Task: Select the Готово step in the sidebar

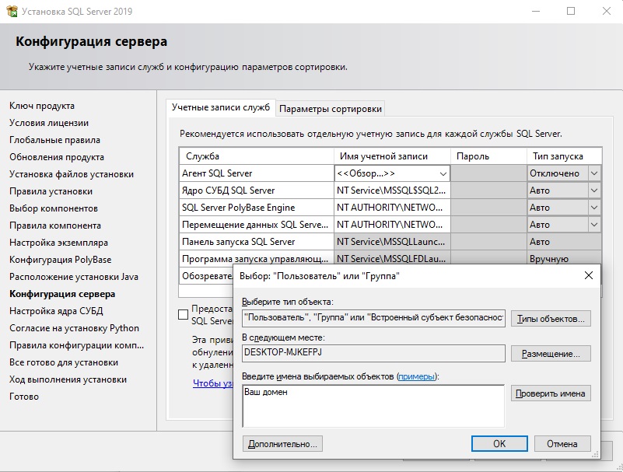Action: tap(24, 397)
